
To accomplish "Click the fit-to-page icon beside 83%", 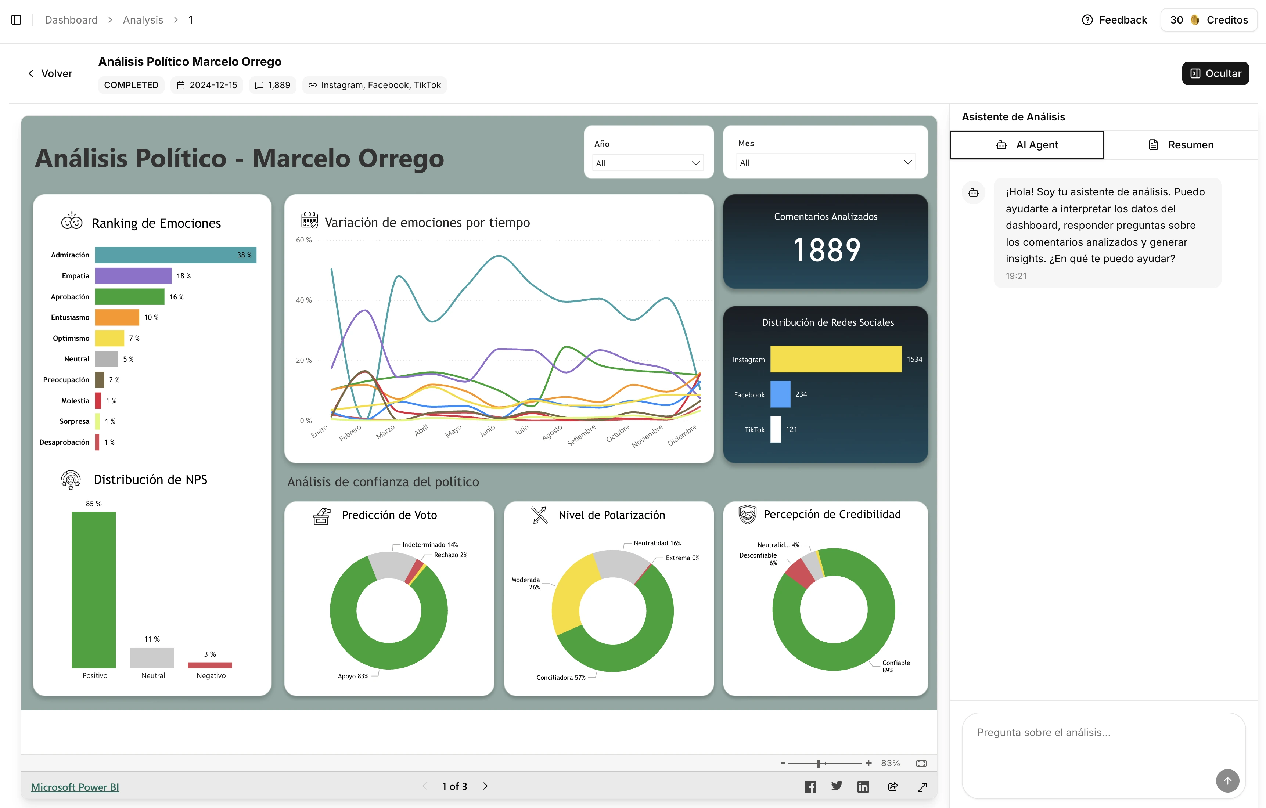I will click(921, 763).
